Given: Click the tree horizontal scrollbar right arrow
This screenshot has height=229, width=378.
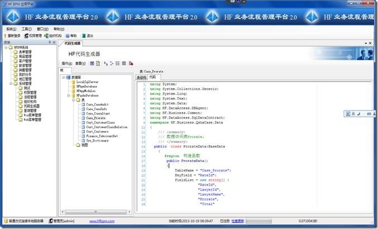Looking at the screenshot, I should tap(130, 212).
